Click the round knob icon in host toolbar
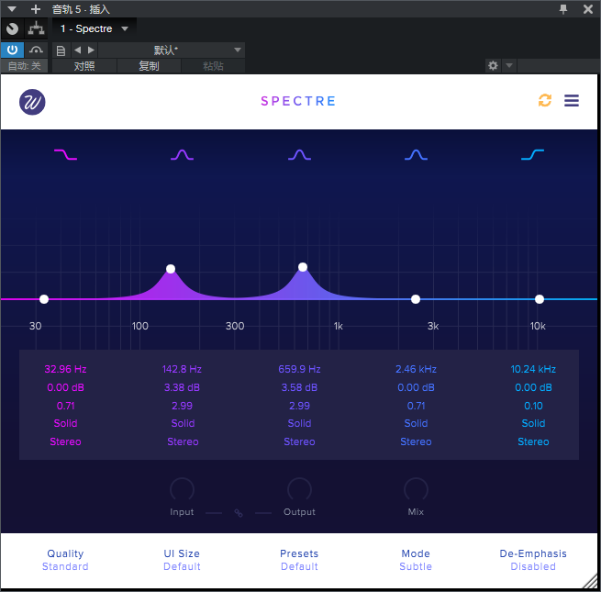The width and height of the screenshot is (601, 592). (12, 28)
